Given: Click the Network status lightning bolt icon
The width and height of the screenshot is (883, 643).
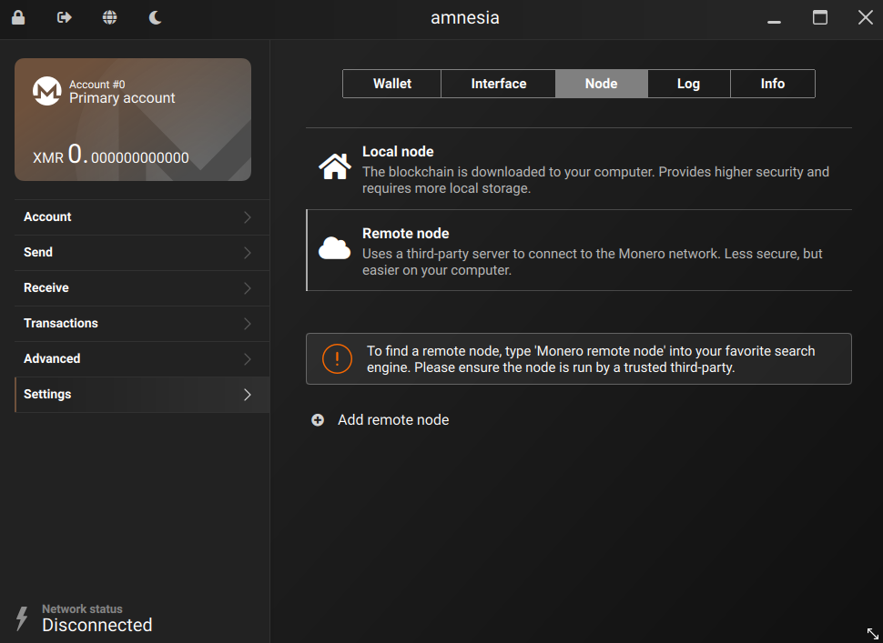Looking at the screenshot, I should [22, 618].
